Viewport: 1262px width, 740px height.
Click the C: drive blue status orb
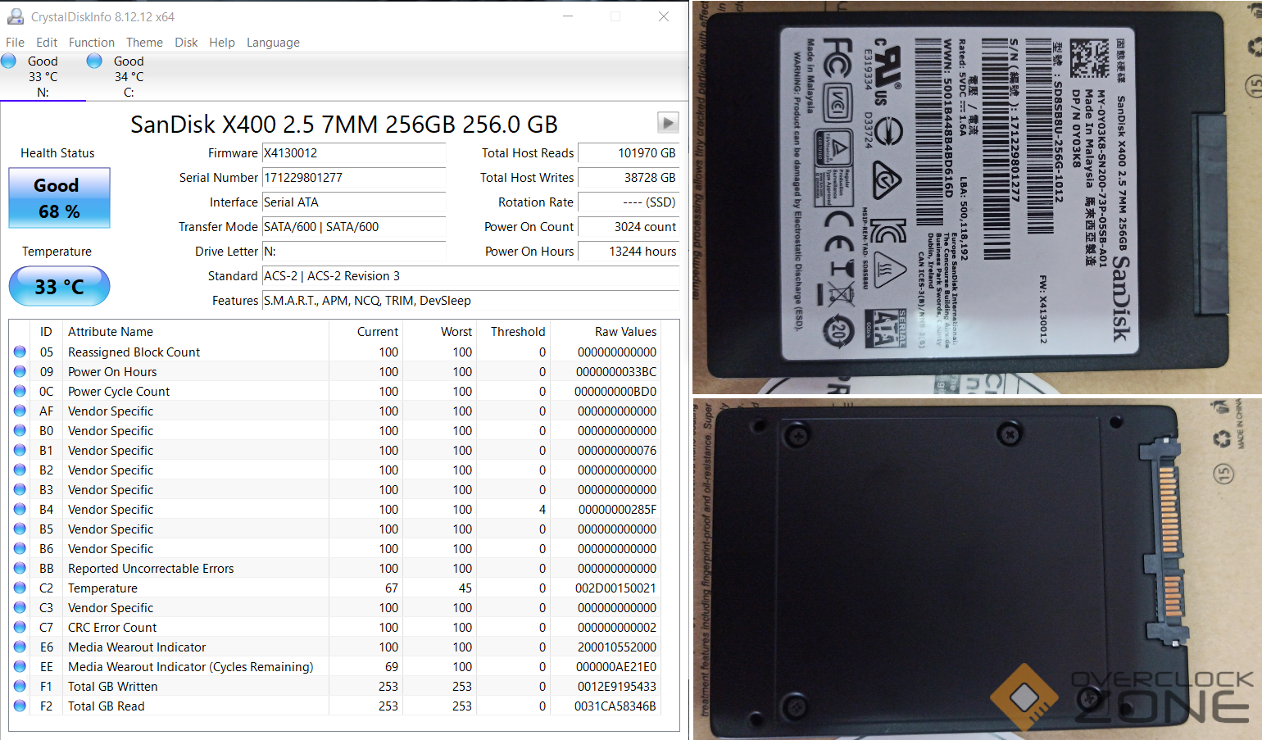coord(94,61)
